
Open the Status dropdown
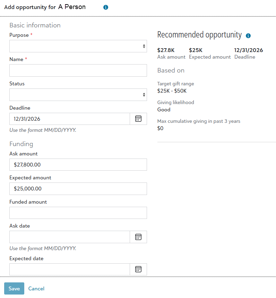pos(78,94)
